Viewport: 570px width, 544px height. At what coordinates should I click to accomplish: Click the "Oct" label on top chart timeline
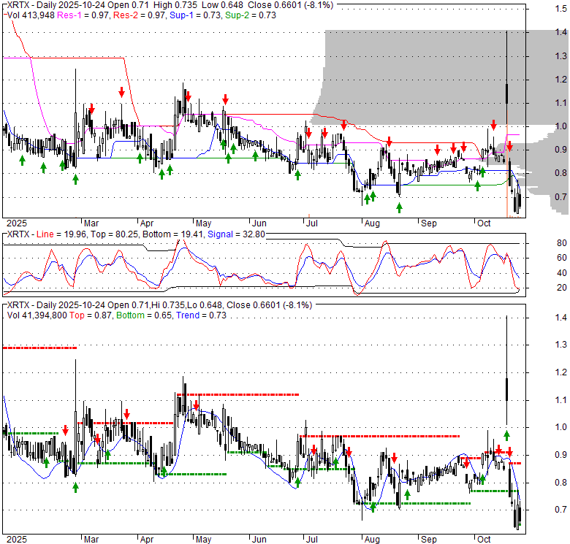point(484,223)
